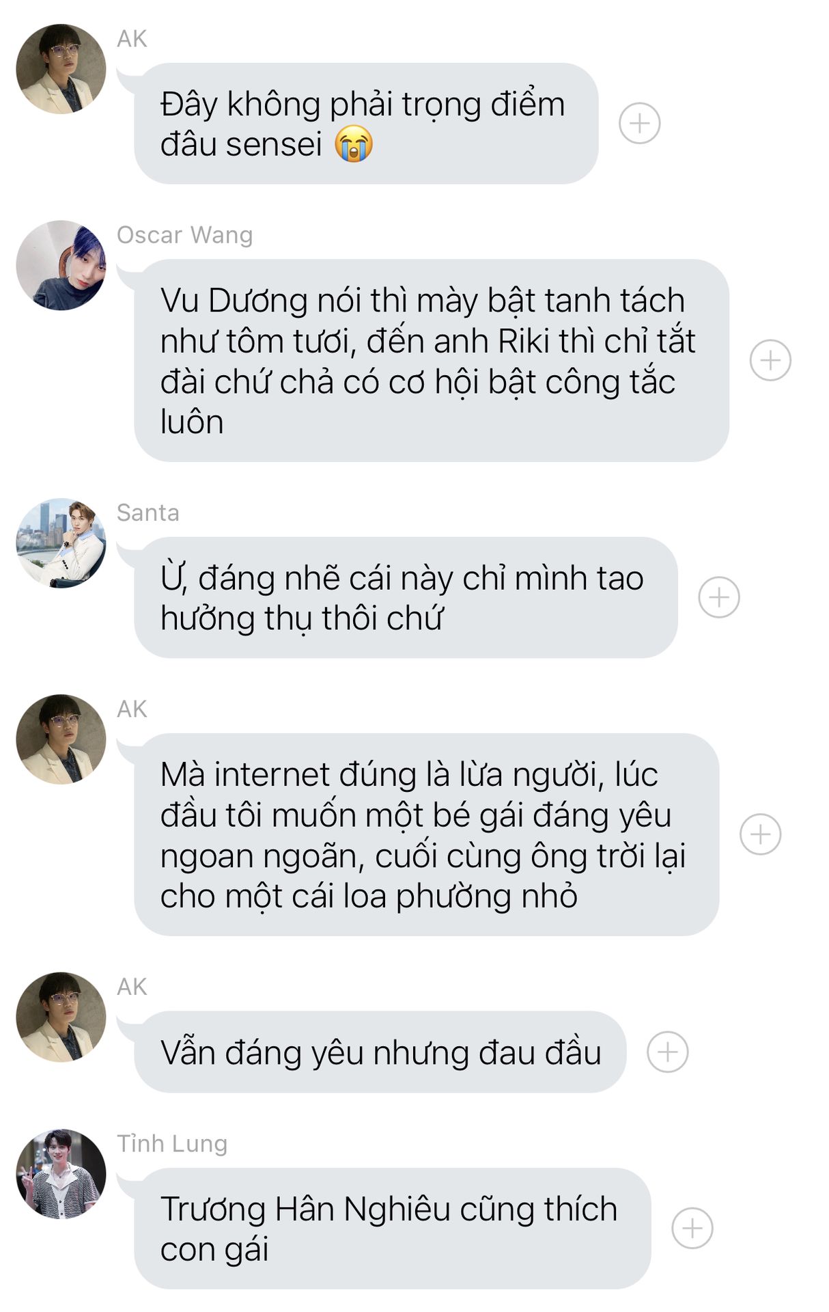Tap the crying emoji in AK's first message
The image size is (829, 1312).
(354, 145)
